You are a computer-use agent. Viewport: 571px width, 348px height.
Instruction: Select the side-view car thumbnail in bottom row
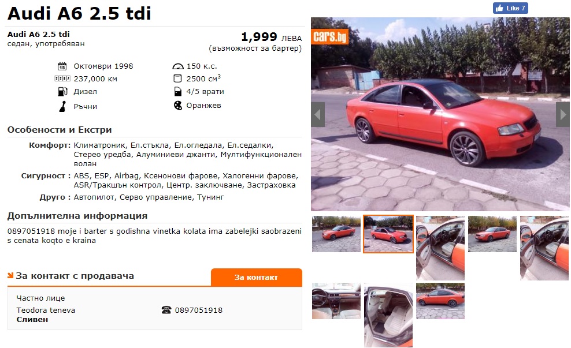click(440, 301)
